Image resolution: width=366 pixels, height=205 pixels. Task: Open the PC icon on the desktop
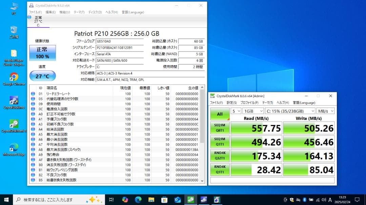[14, 6]
